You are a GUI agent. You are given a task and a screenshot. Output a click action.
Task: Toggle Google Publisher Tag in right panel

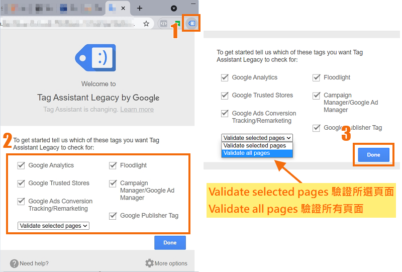(x=317, y=128)
